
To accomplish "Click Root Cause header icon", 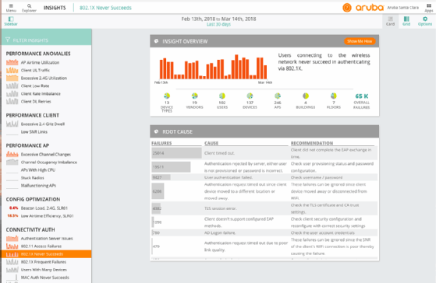I will pos(156,131).
